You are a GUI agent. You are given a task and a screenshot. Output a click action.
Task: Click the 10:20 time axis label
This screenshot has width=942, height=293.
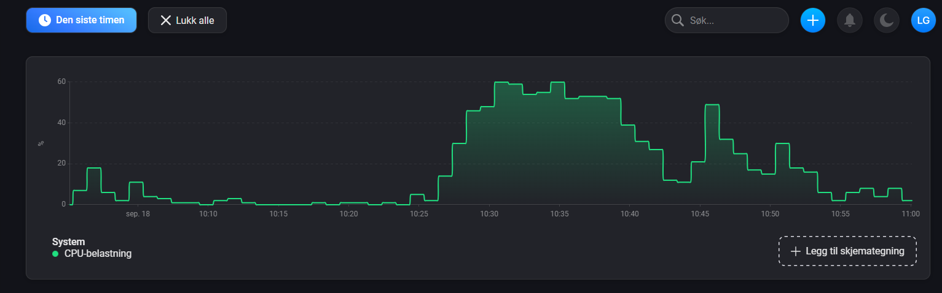(x=348, y=214)
